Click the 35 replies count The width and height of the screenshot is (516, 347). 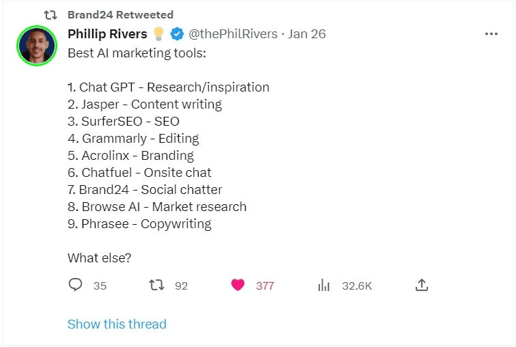click(100, 286)
